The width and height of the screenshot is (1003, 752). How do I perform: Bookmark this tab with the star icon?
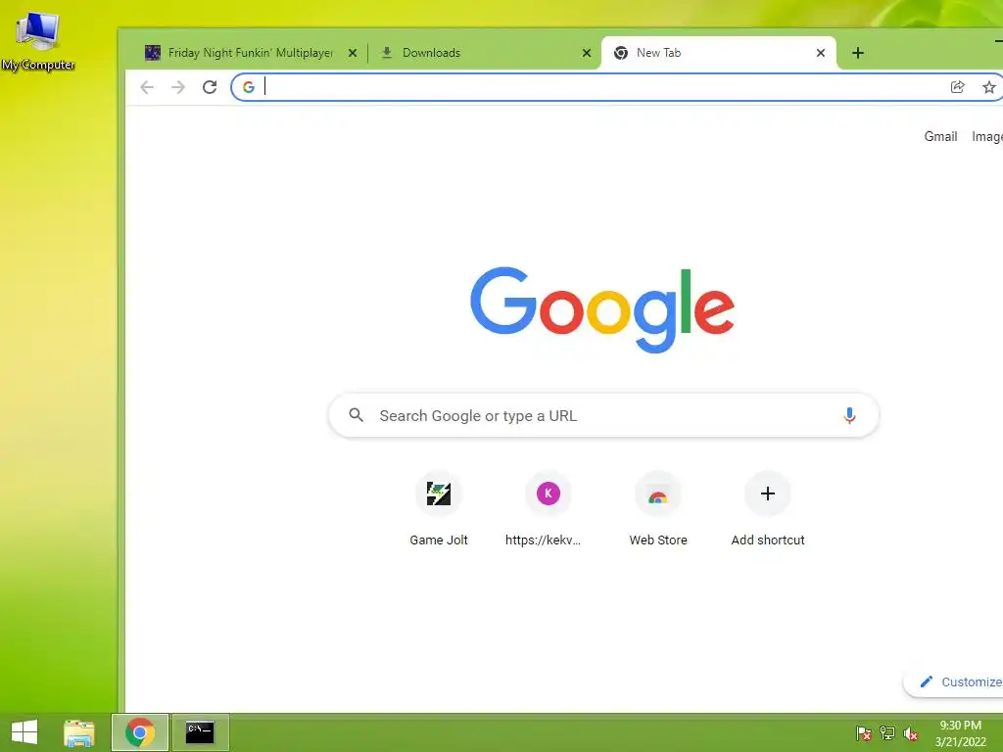989,87
